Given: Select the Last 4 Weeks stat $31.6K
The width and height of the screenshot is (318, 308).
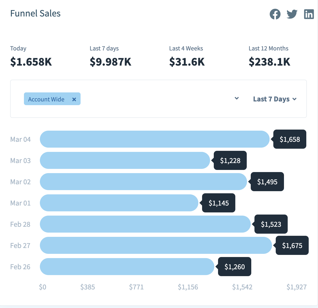Looking at the screenshot, I should (187, 62).
